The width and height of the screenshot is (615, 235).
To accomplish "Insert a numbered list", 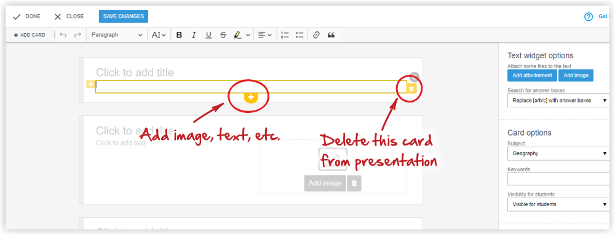I will pyautogui.click(x=285, y=35).
